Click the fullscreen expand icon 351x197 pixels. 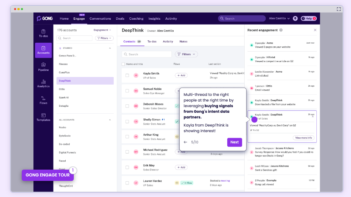pos(339,9)
